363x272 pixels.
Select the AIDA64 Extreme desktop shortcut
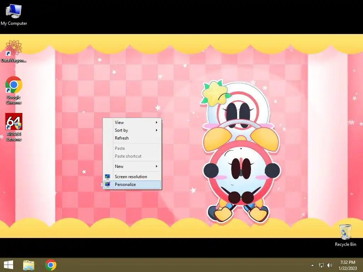(x=14, y=127)
